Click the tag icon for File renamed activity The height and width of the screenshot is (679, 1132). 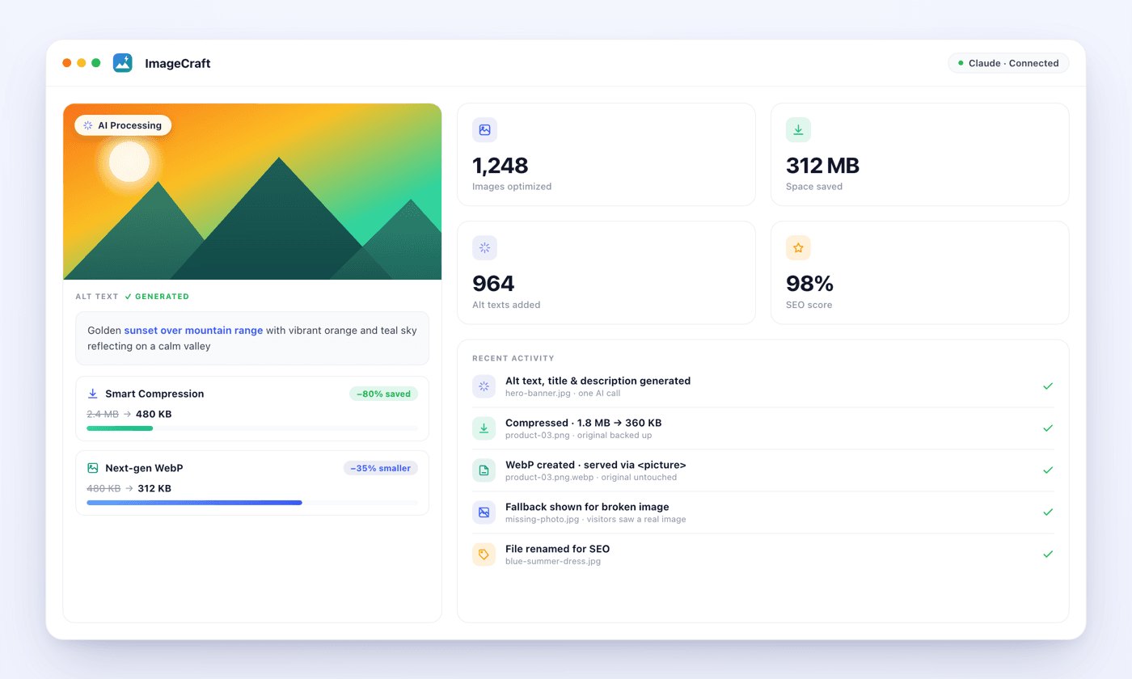(484, 555)
